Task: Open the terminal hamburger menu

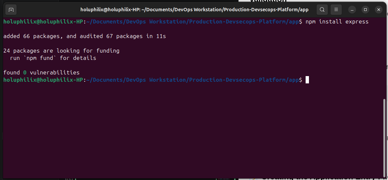Action: [x=336, y=10]
